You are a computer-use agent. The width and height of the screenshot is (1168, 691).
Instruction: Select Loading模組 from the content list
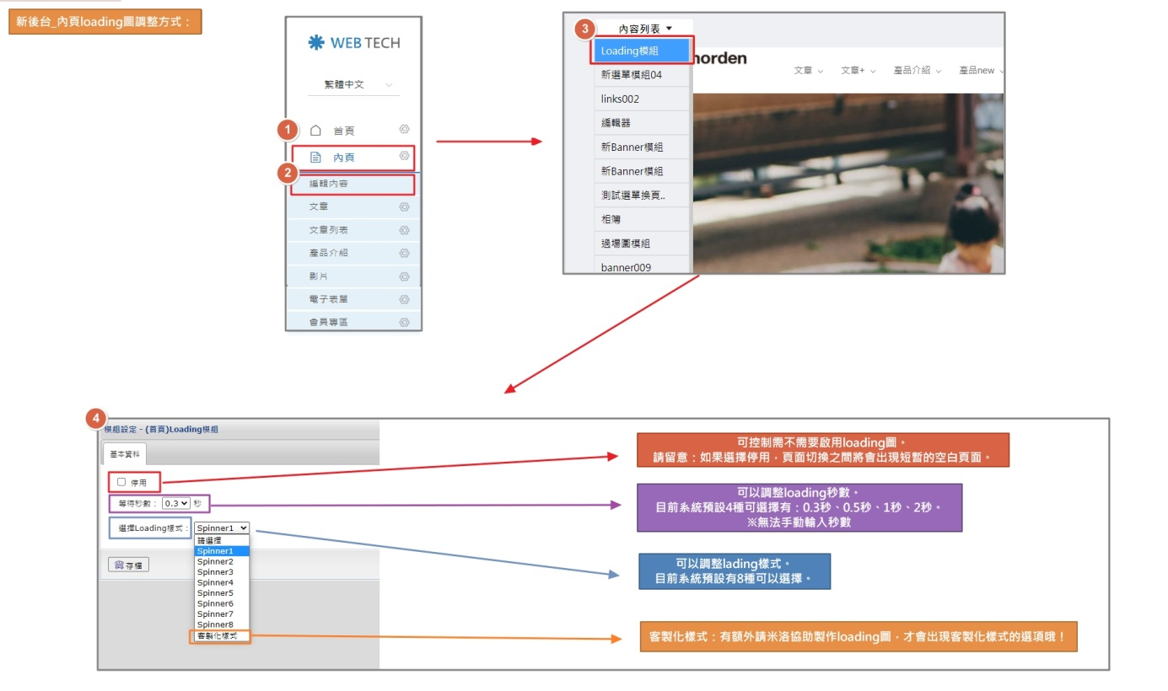[643, 51]
